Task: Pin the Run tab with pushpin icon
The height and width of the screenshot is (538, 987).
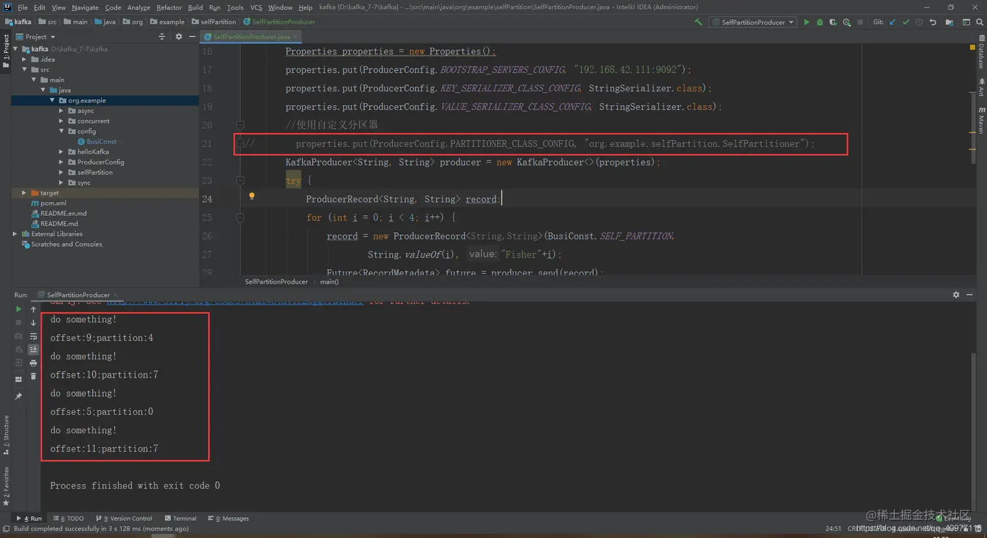Action: pyautogui.click(x=18, y=396)
